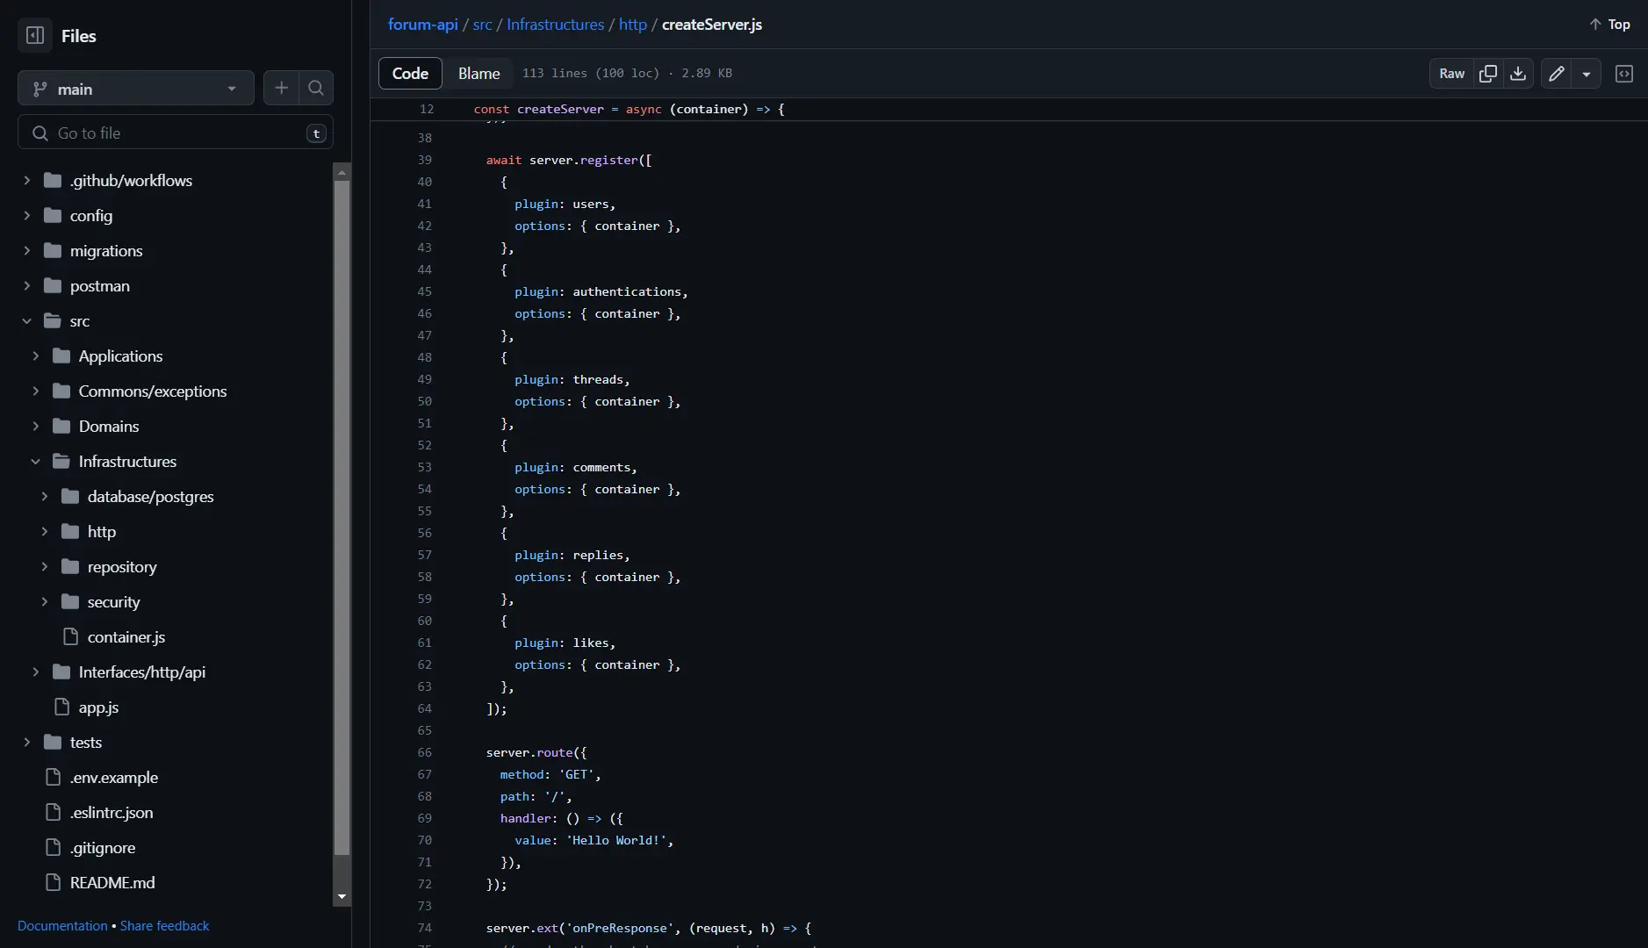The image size is (1648, 948).
Task: Open more edit options dropdown arrow
Action: pyautogui.click(x=1587, y=74)
